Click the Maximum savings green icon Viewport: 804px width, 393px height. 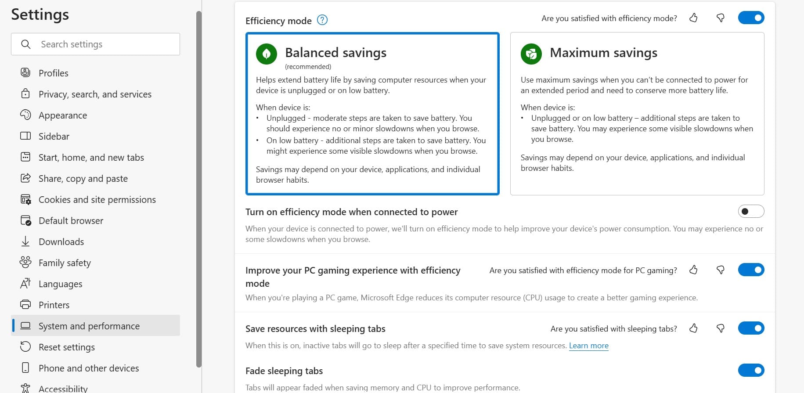(531, 54)
